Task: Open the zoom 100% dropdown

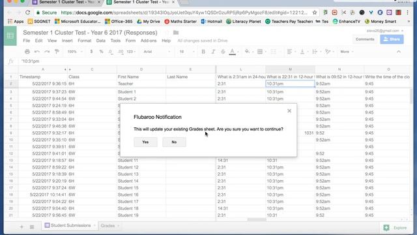Action: 75,52
